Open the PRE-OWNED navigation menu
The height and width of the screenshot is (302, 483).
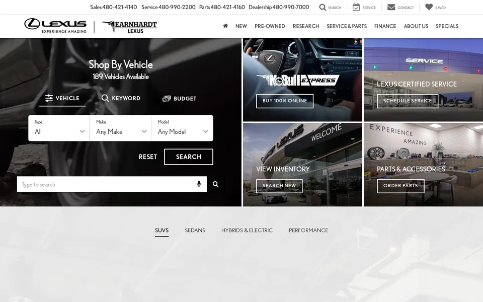270,26
